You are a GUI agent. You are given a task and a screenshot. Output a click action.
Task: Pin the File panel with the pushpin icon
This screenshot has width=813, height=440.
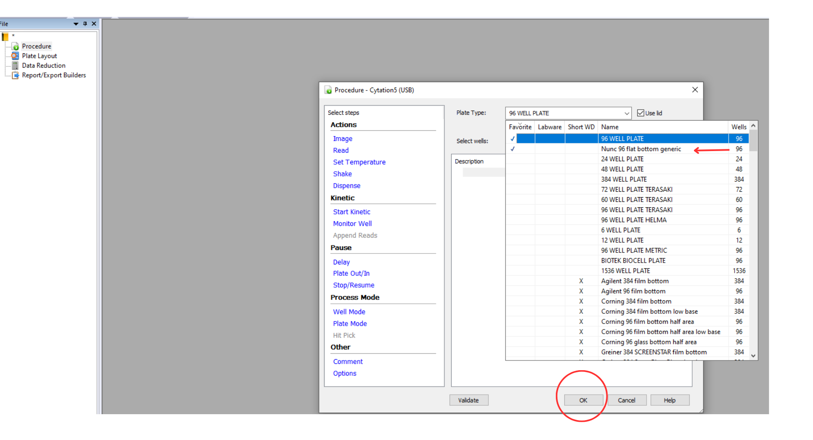85,24
